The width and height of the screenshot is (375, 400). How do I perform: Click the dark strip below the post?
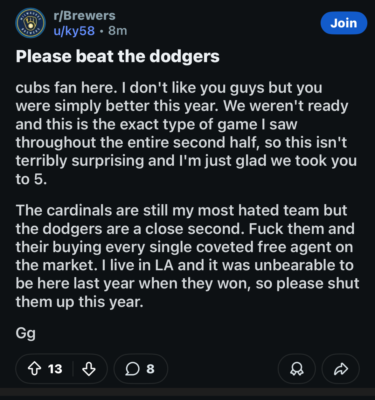[x=187, y=394]
